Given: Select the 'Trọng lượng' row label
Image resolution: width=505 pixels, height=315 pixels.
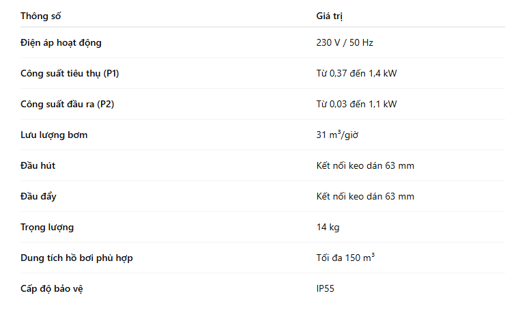Looking at the screenshot, I should click(47, 228).
